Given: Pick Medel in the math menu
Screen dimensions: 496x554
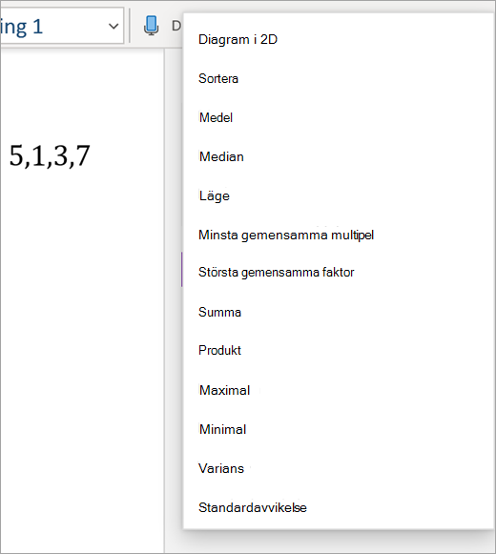Looking at the screenshot, I should (x=216, y=117).
